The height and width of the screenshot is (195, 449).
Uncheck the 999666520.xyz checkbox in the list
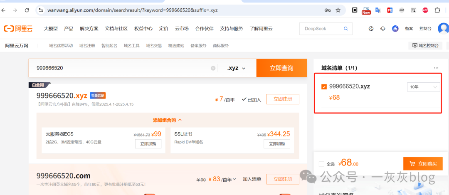click(324, 87)
